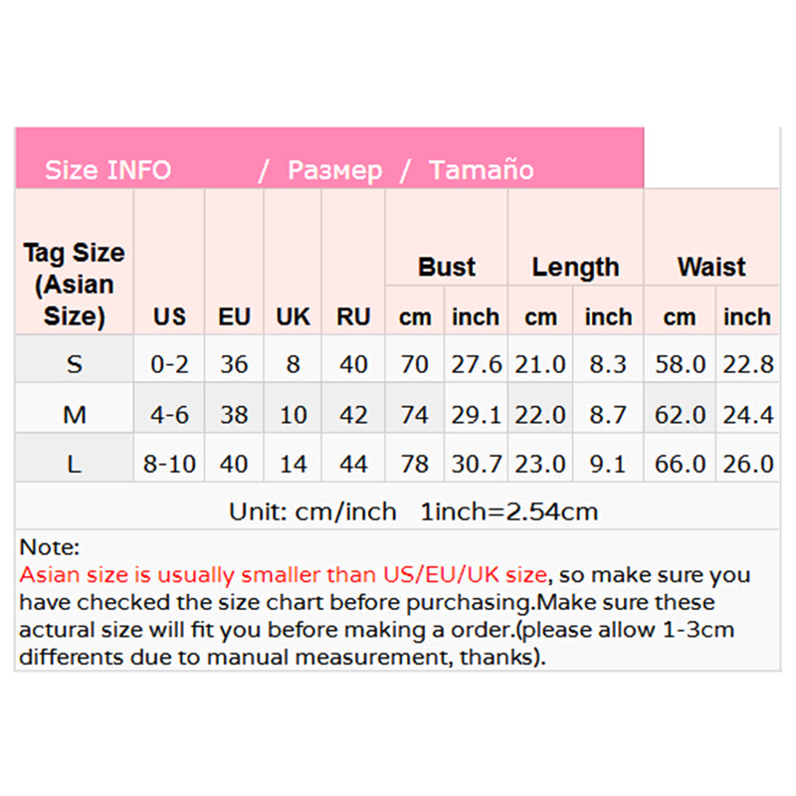
Task: Click the US size 0-2 cell
Action: (x=169, y=364)
